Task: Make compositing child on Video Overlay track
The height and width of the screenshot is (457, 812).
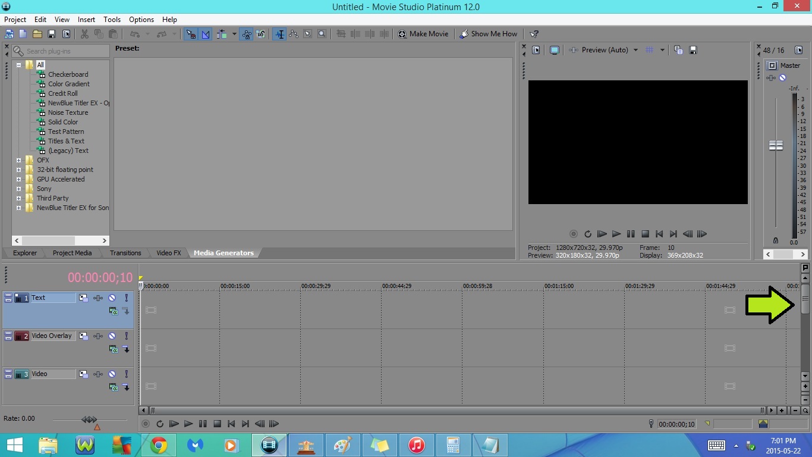Action: 126,349
